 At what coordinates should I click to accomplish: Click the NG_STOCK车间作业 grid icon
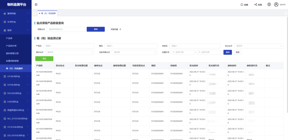click(x=5, y=119)
